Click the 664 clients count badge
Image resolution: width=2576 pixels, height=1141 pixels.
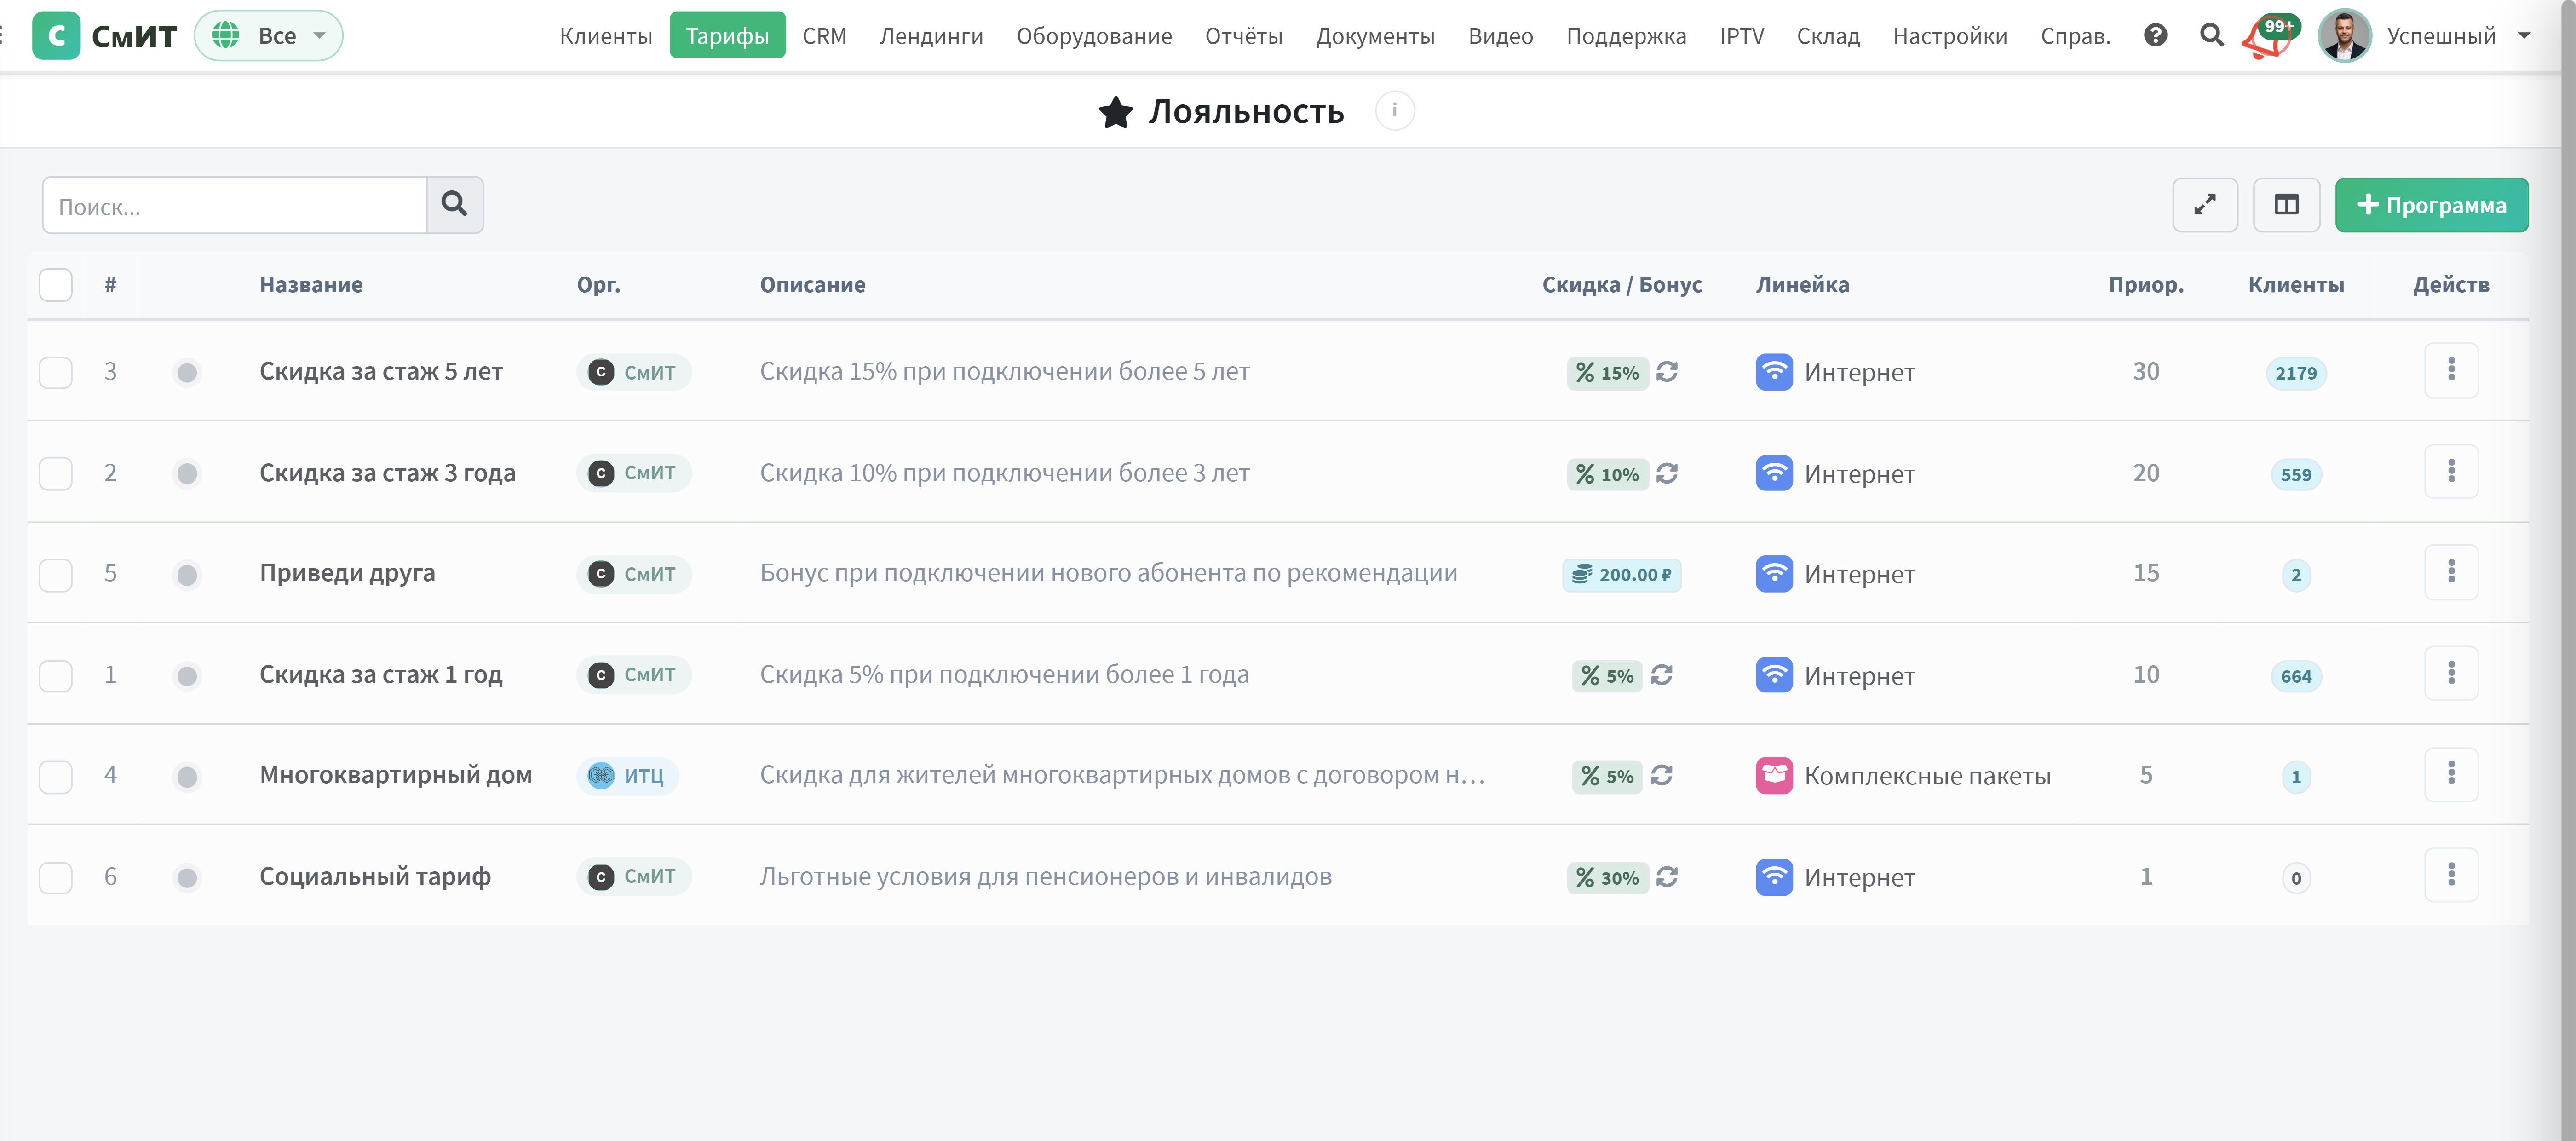(x=2295, y=676)
